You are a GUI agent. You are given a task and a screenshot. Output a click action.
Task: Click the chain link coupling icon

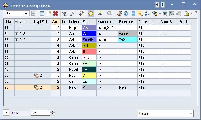coord(72,14)
